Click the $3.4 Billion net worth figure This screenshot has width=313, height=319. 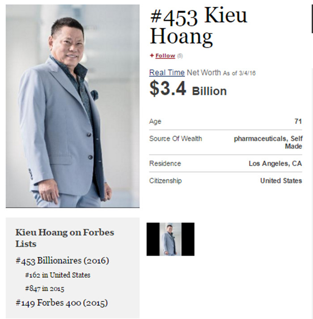click(188, 89)
